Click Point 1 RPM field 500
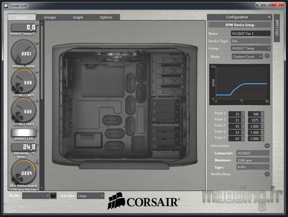 pos(255,114)
